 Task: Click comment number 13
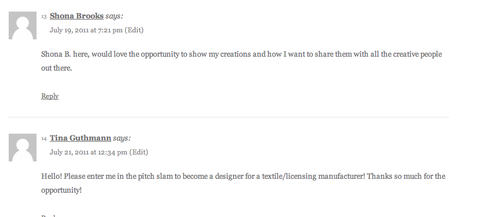pyautogui.click(x=44, y=16)
